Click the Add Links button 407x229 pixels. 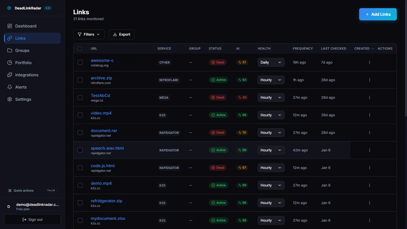pyautogui.click(x=378, y=14)
